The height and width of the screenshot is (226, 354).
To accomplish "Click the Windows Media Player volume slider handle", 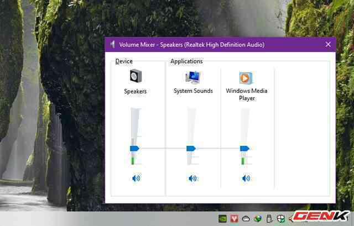I will tap(244, 149).
